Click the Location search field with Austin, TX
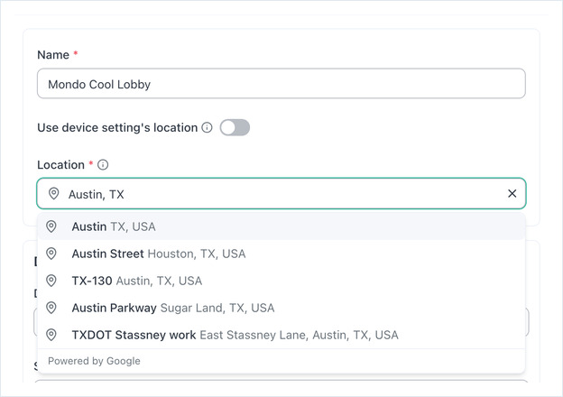This screenshot has height=397, width=563. (281, 193)
